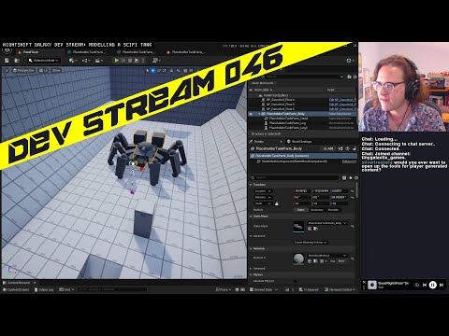The height and width of the screenshot is (336, 449).
Task: Click the Details search field
Action: coord(295,177)
